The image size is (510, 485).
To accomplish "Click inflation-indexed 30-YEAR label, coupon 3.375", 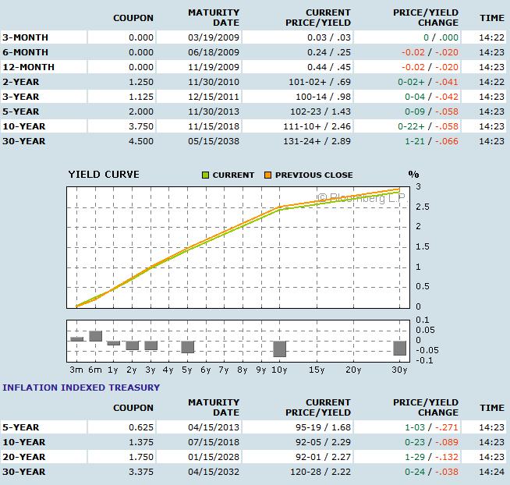I will (x=24, y=472).
